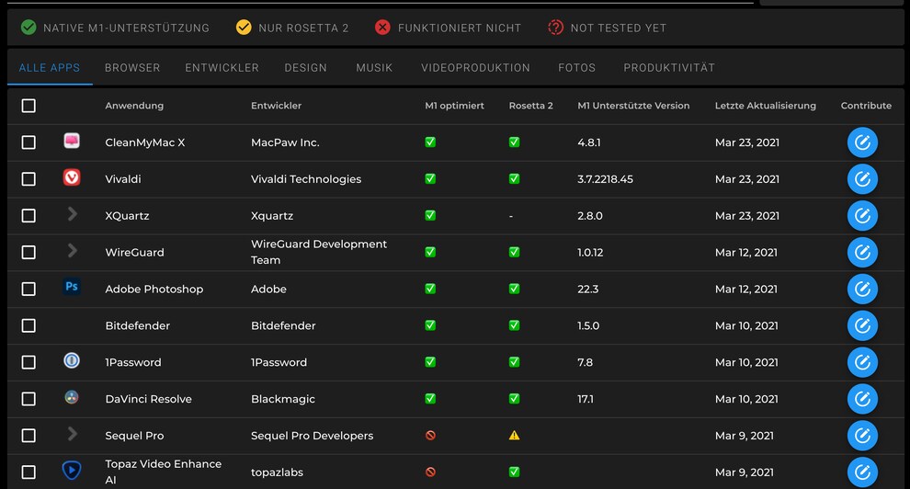Click the DaVinci Resolve app icon
The image size is (910, 489).
72,397
